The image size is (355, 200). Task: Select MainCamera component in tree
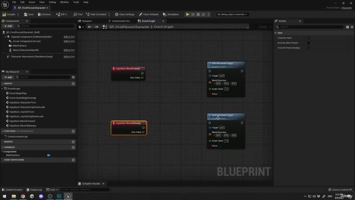(20, 46)
